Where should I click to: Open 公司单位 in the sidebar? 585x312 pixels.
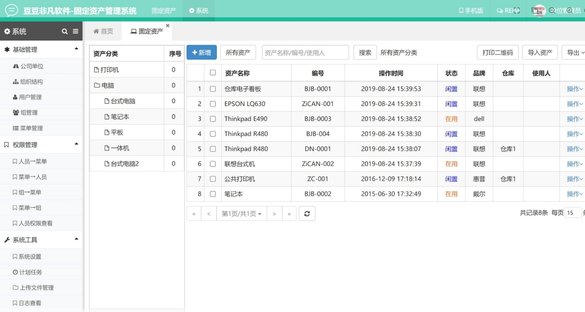coord(28,66)
